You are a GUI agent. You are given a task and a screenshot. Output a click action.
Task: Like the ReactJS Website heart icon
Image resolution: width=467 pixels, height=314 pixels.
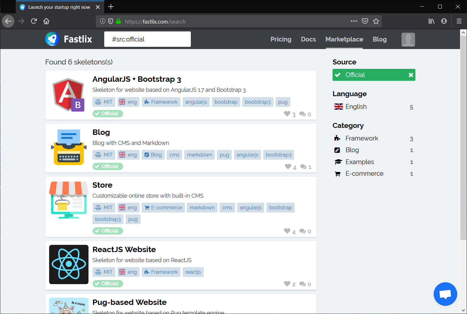tap(287, 284)
